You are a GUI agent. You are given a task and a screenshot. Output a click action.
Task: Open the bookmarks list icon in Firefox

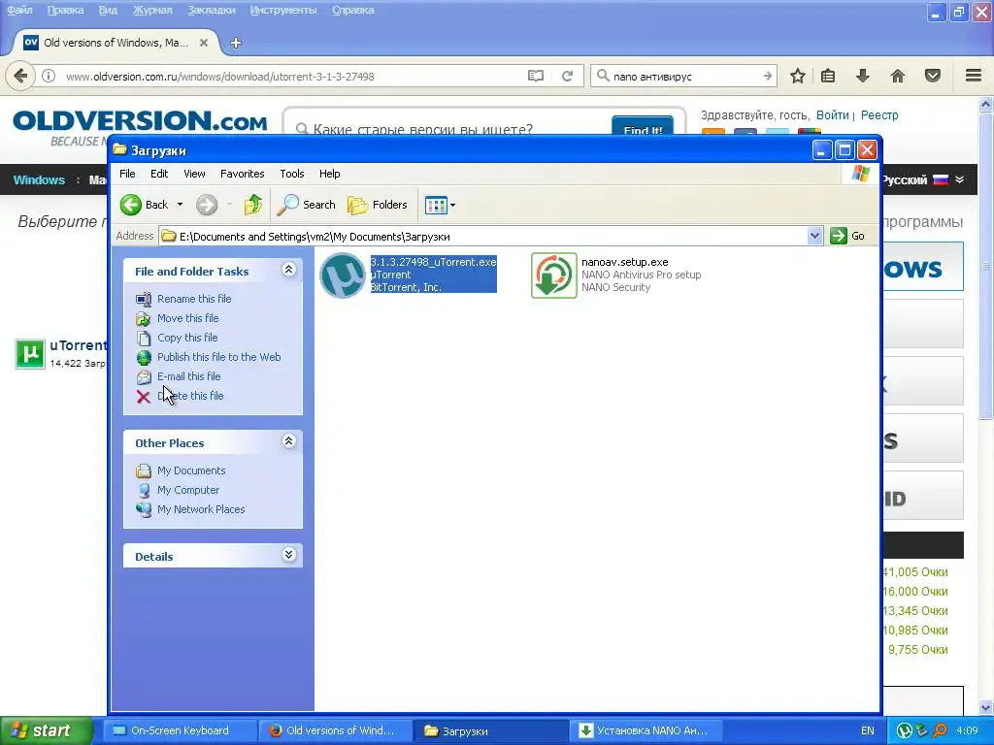(828, 76)
